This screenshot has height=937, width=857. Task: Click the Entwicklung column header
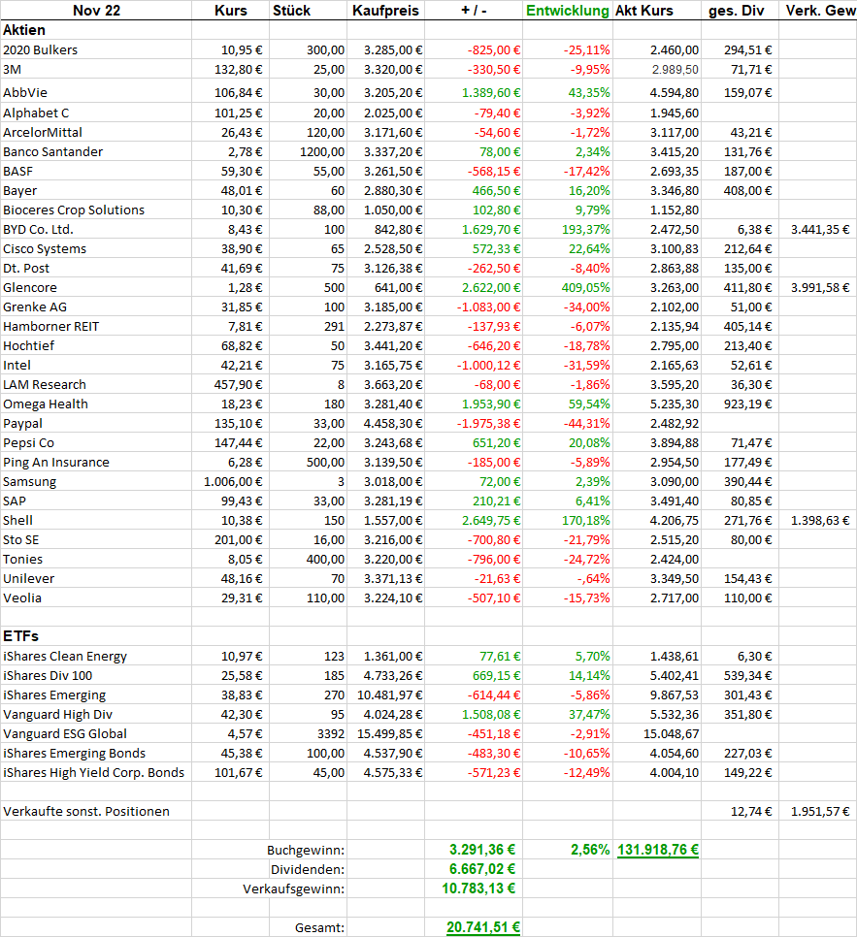[568, 11]
